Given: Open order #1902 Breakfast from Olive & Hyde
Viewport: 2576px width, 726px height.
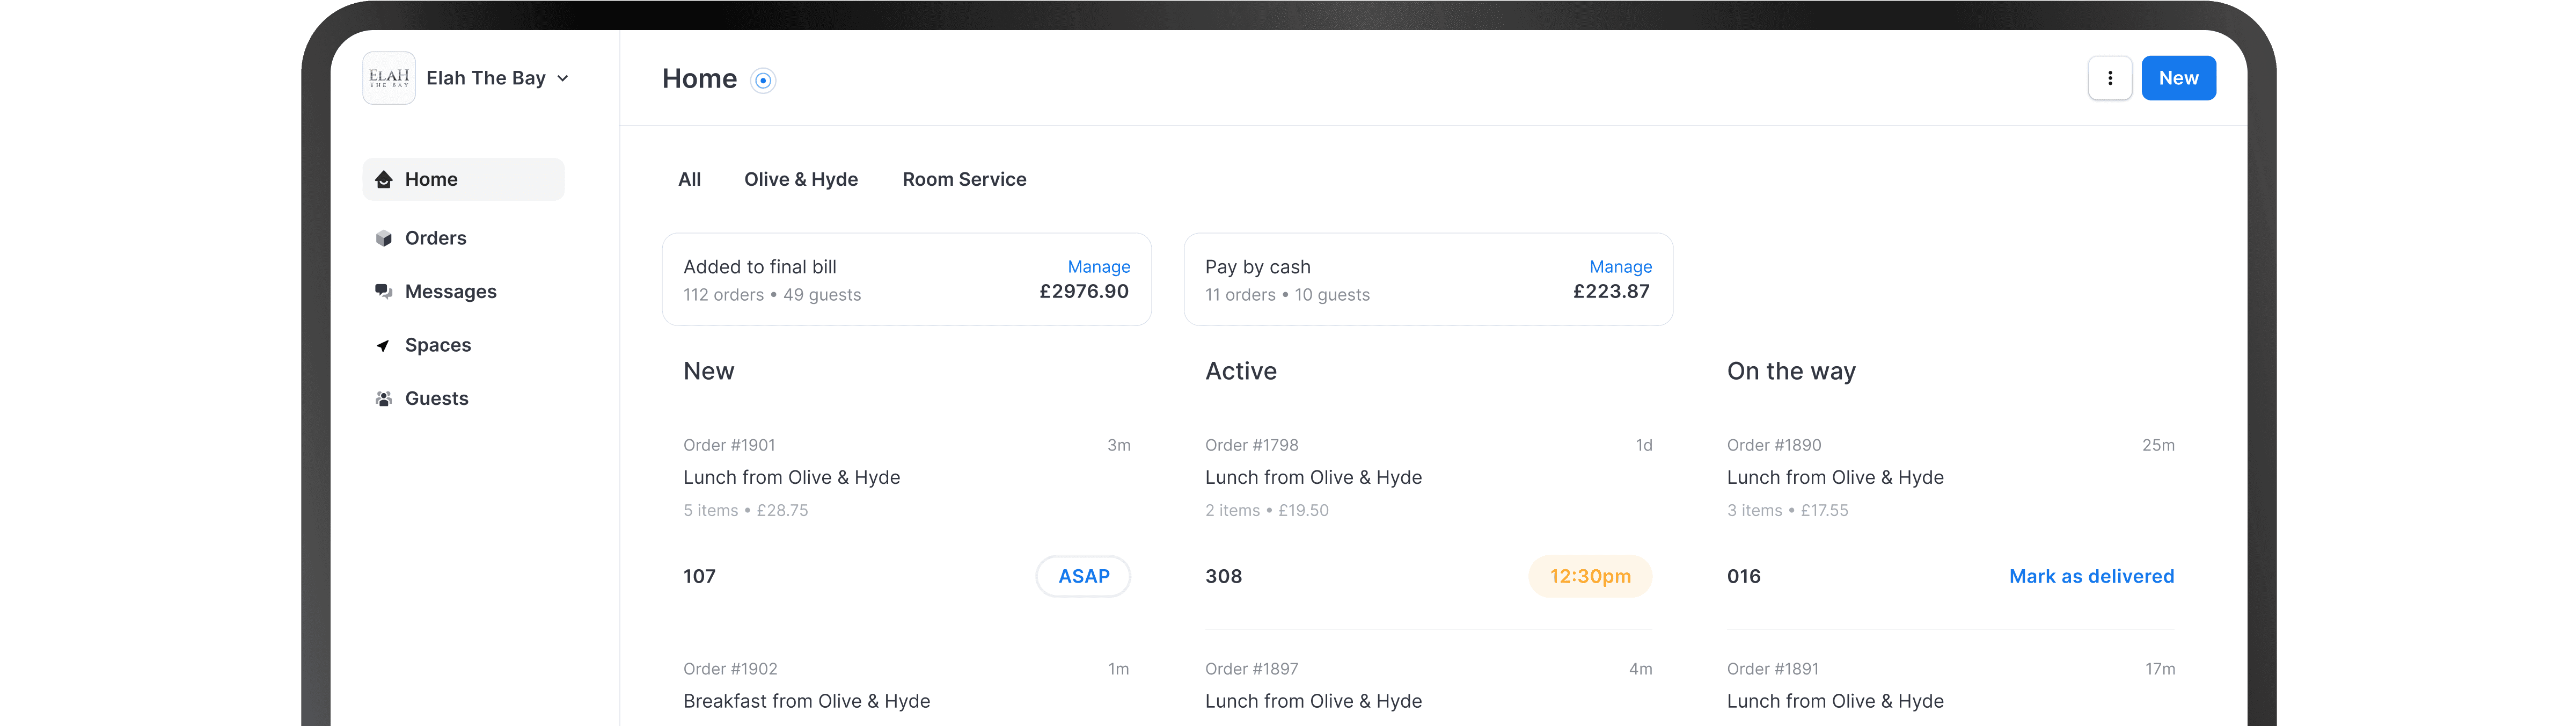Looking at the screenshot, I should tap(806, 700).
